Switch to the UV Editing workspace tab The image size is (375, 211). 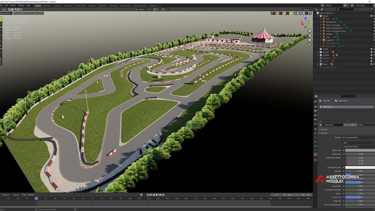[68, 5]
